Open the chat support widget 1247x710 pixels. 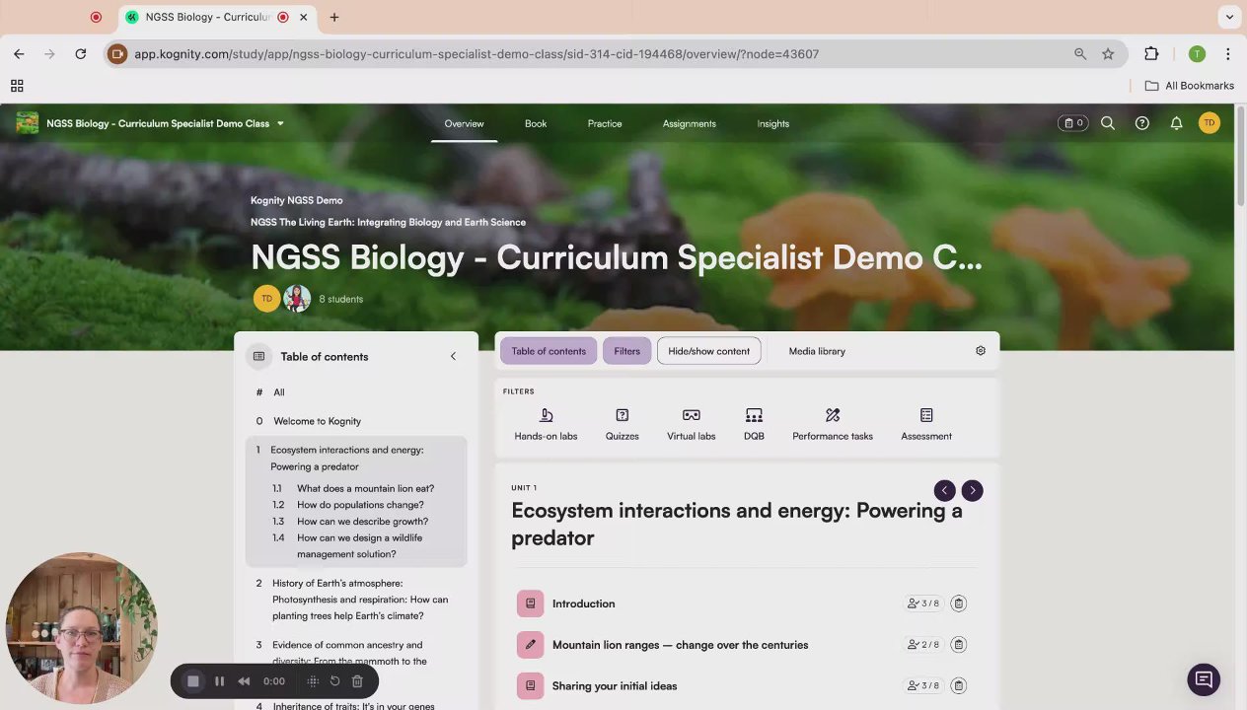point(1204,679)
